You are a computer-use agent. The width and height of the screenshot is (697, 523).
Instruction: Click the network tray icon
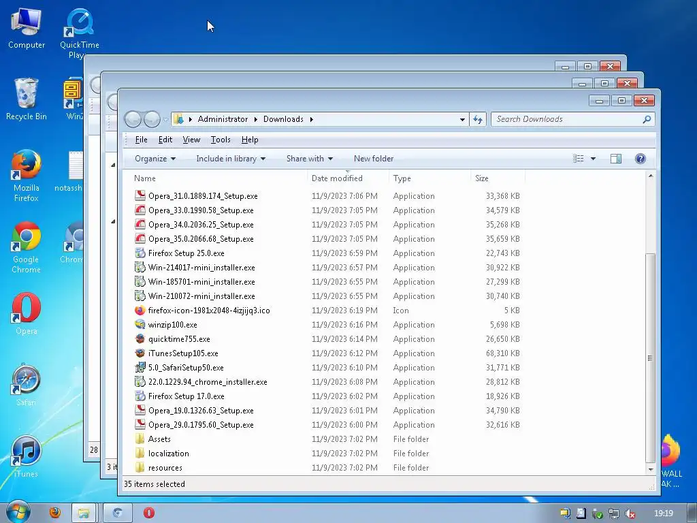[613, 513]
